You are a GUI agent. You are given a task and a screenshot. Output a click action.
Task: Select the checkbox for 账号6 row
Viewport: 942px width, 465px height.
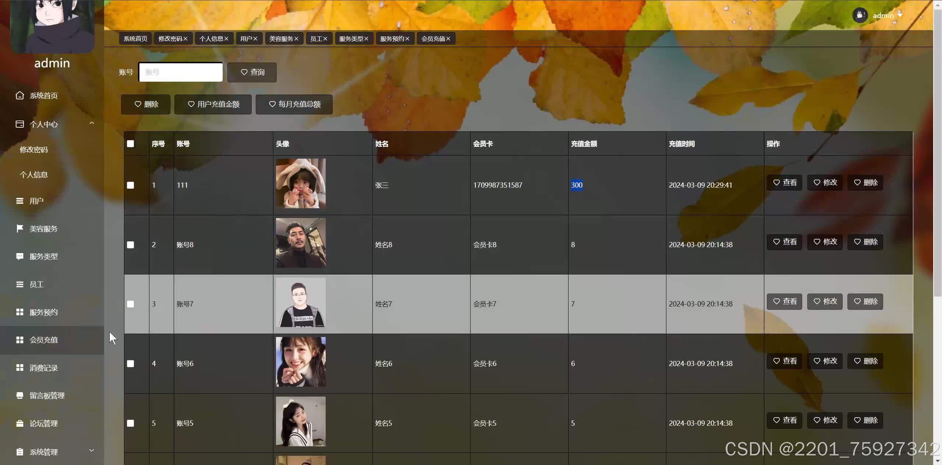pyautogui.click(x=131, y=363)
